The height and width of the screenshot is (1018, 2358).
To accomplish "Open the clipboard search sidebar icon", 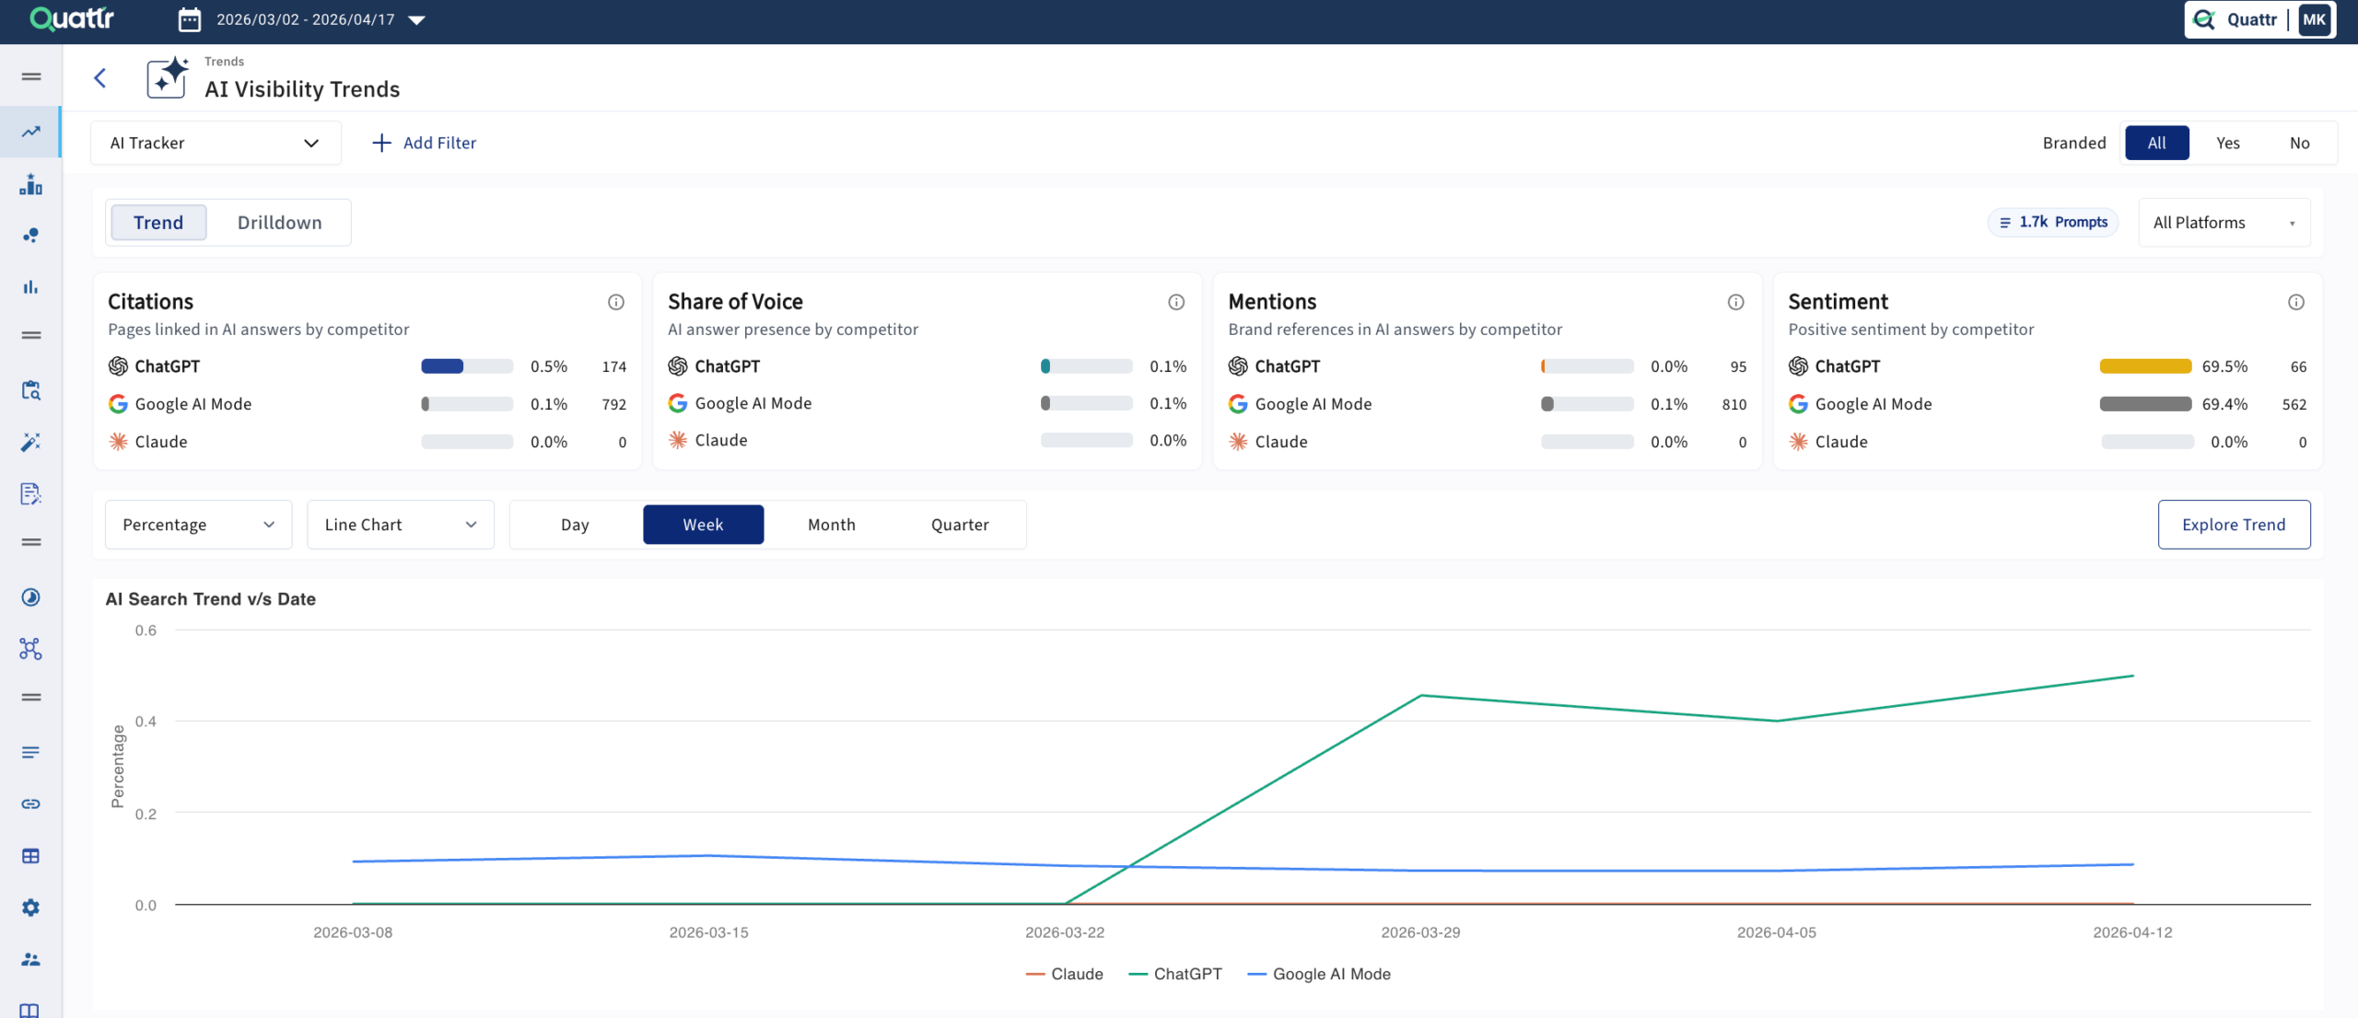I will 30,390.
